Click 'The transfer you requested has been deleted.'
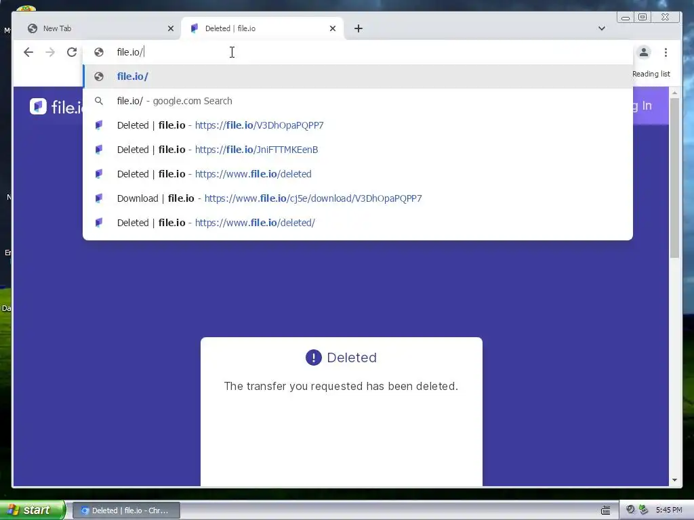Screen dimensions: 694x520 [x=342, y=386]
